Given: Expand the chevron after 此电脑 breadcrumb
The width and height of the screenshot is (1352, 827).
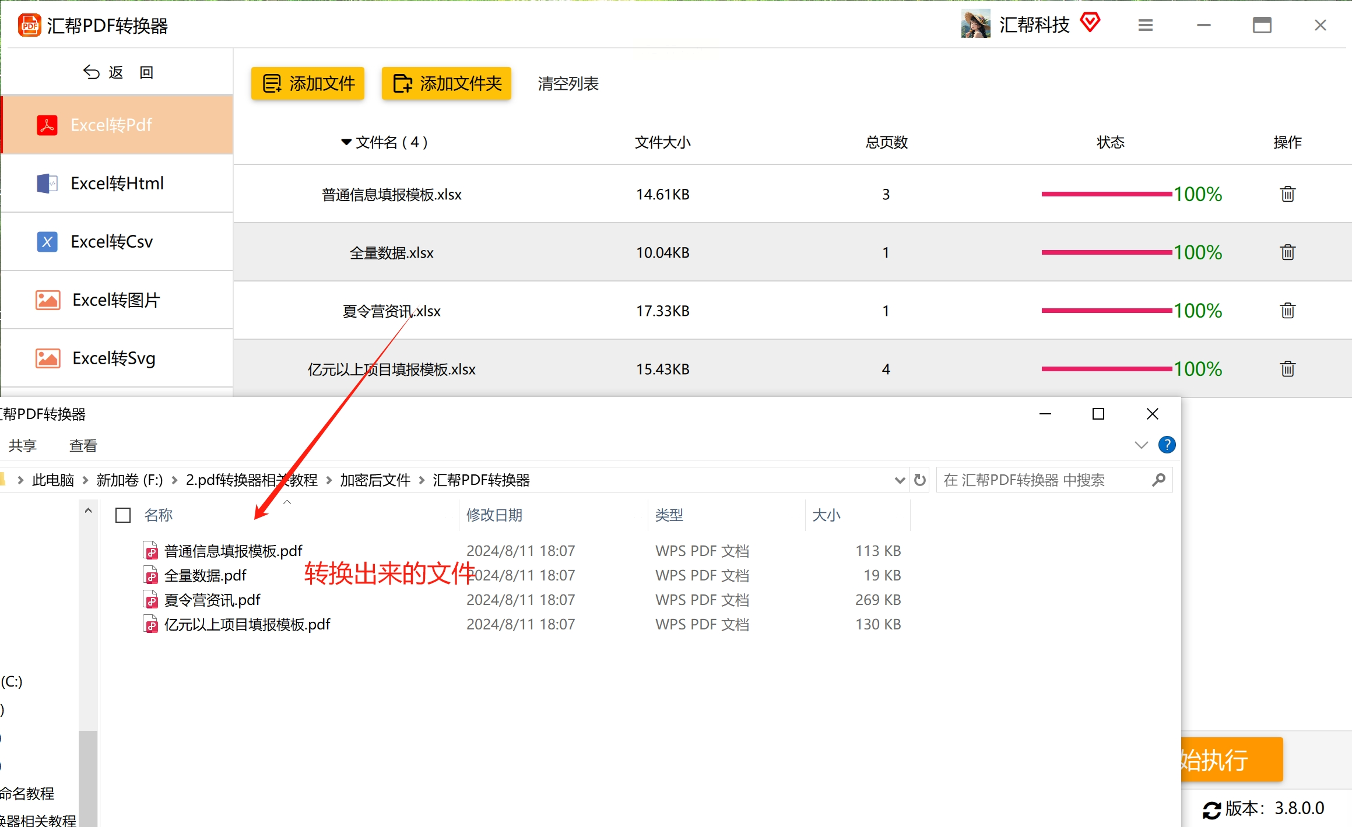Looking at the screenshot, I should [85, 480].
